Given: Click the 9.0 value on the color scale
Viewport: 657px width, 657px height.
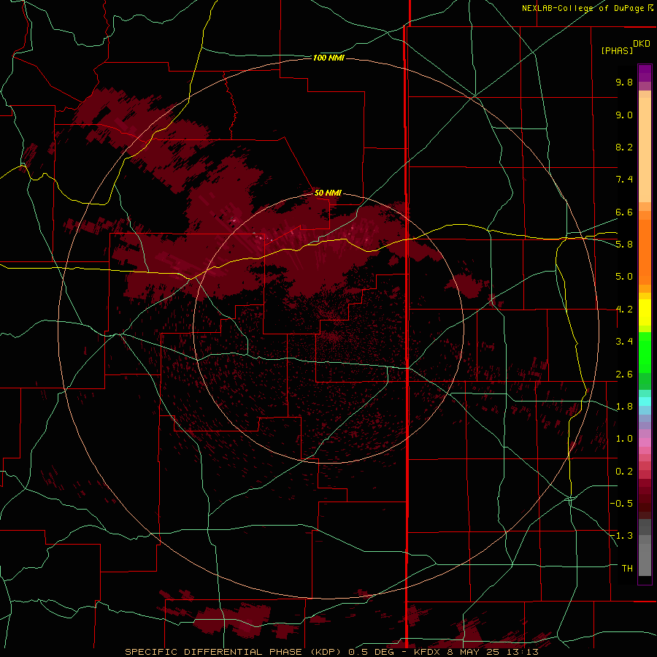Looking at the screenshot, I should 624,115.
